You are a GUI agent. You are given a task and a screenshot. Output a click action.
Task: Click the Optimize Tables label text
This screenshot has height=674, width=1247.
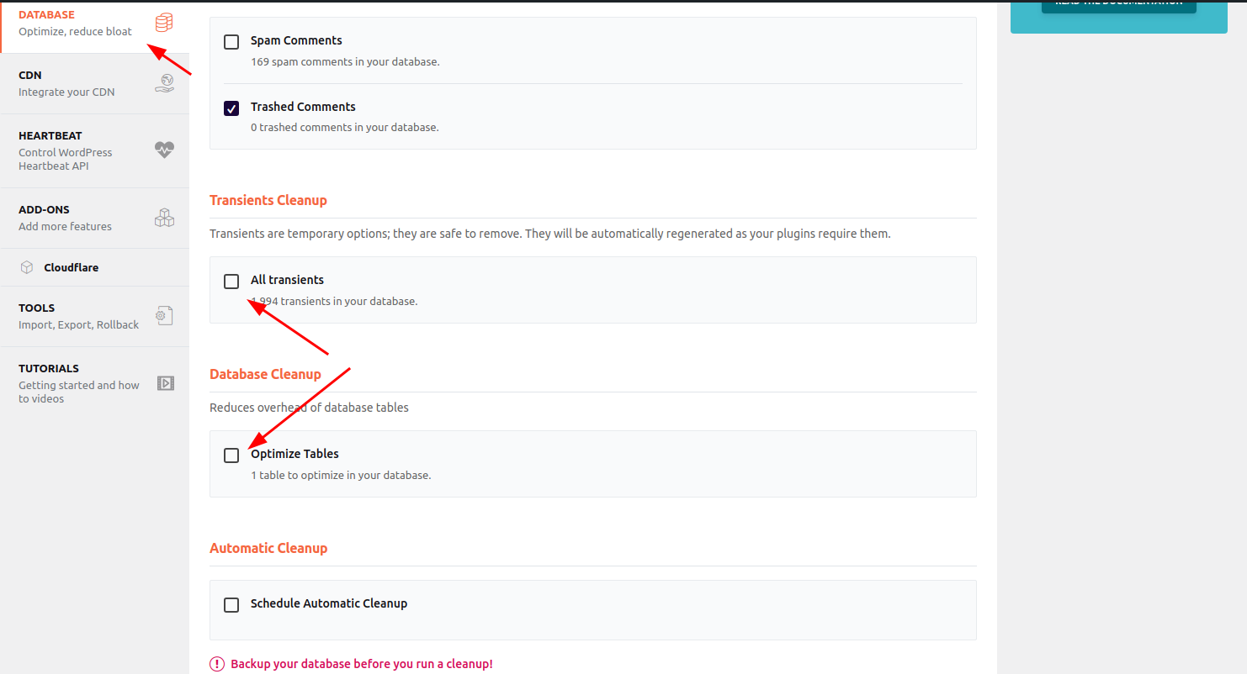coord(295,454)
